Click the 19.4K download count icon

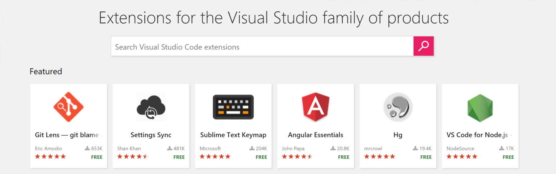pyautogui.click(x=415, y=148)
